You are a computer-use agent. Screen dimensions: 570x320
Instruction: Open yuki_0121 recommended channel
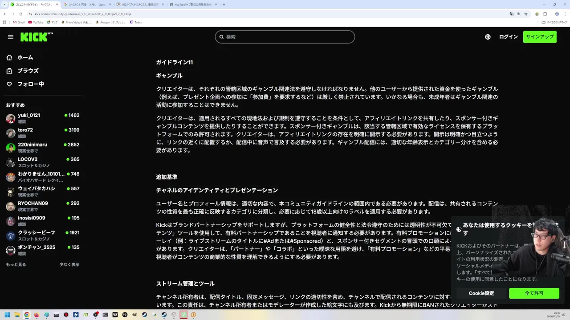pos(42,118)
